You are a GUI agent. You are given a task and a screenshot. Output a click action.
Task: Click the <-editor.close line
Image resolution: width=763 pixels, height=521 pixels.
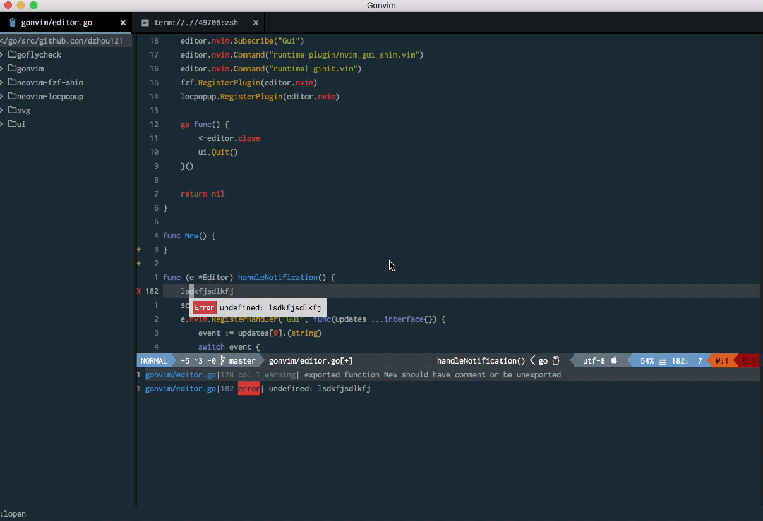pos(229,138)
